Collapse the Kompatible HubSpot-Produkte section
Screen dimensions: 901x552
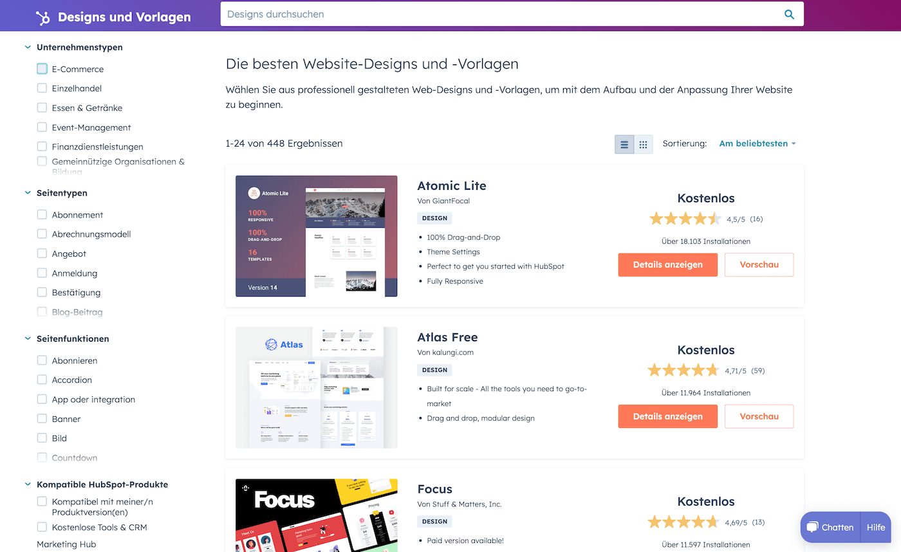[28, 484]
